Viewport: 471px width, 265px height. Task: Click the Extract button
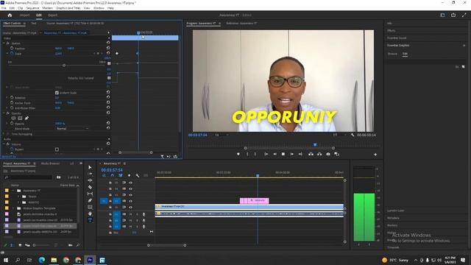(x=319, y=154)
